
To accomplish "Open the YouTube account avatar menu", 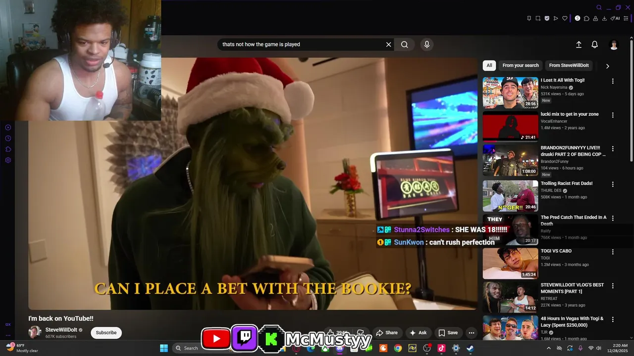I will click(614, 44).
